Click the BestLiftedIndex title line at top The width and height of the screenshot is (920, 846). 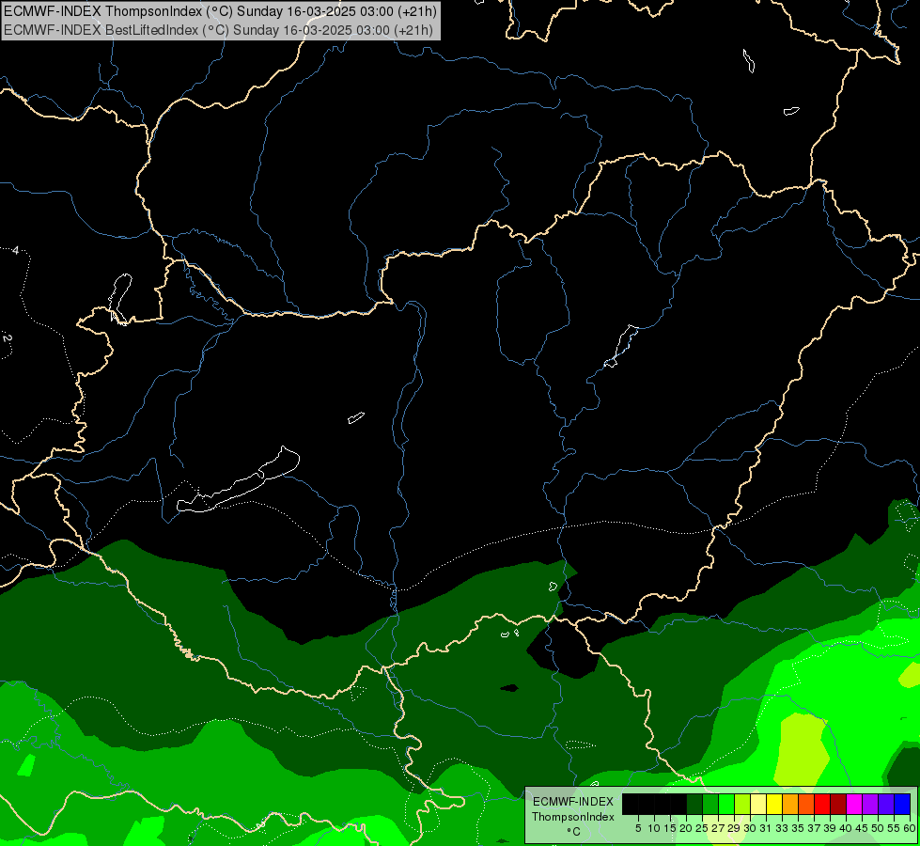click(218, 29)
